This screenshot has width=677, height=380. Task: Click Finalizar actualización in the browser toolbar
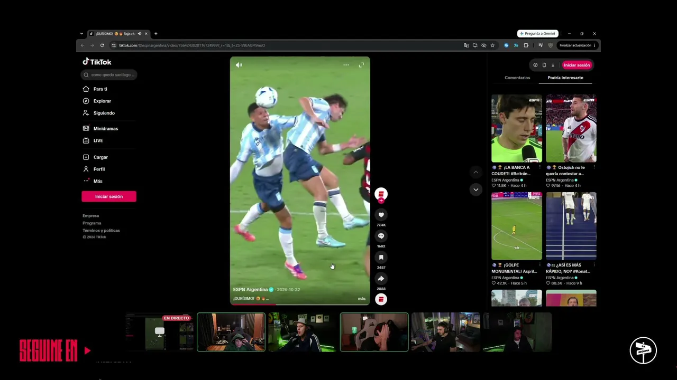pyautogui.click(x=578, y=45)
